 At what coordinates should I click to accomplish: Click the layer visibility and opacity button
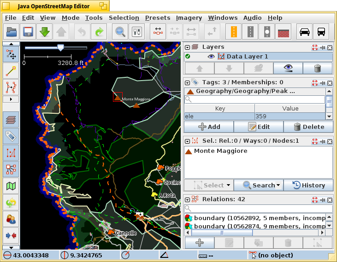[x=288, y=68]
